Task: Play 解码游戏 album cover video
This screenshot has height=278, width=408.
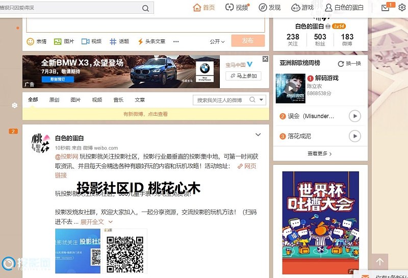Action: (290, 88)
